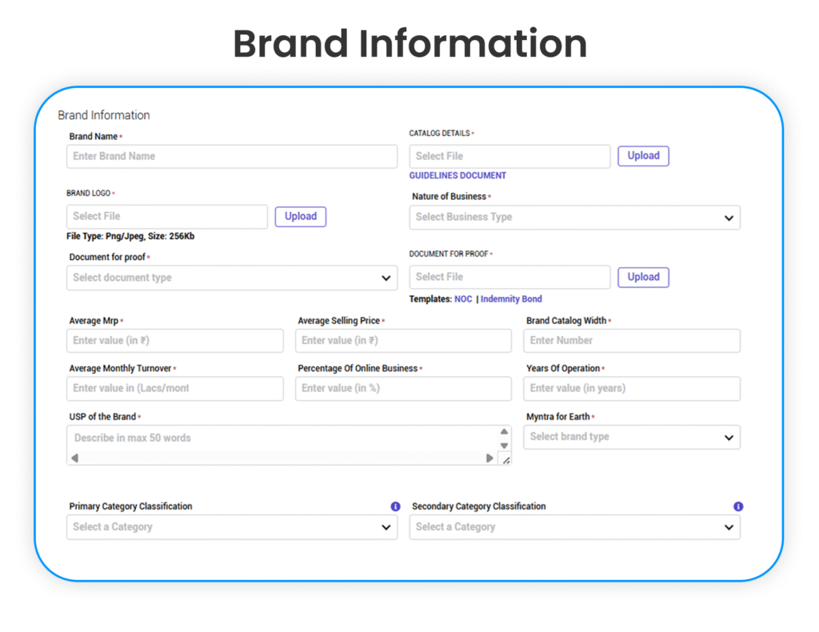Click Upload for Document For Proof
The height and width of the screenshot is (632, 819).
[x=643, y=277]
